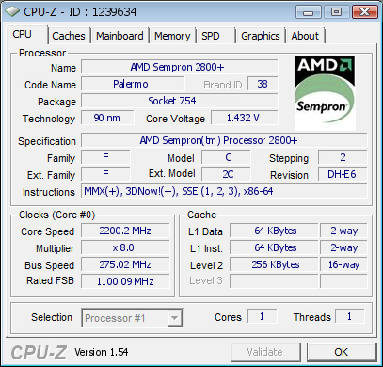Click the Package value Socket 754
This screenshot has width=383, height=367.
click(x=180, y=101)
